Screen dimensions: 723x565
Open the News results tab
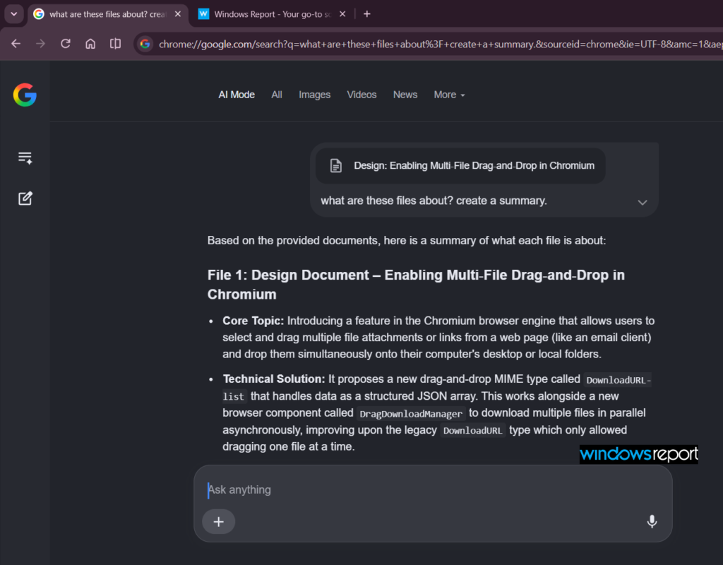(405, 95)
